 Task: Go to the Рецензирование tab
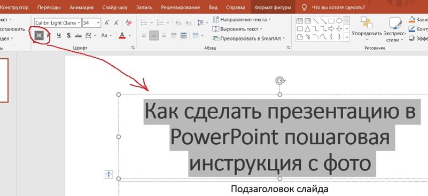[181, 7]
